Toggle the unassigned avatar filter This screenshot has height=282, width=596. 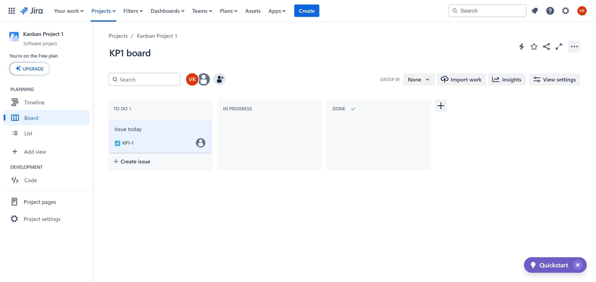tap(204, 79)
